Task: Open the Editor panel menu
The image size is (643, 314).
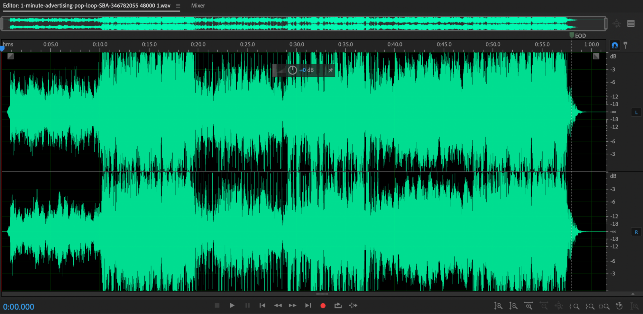Action: (178, 6)
